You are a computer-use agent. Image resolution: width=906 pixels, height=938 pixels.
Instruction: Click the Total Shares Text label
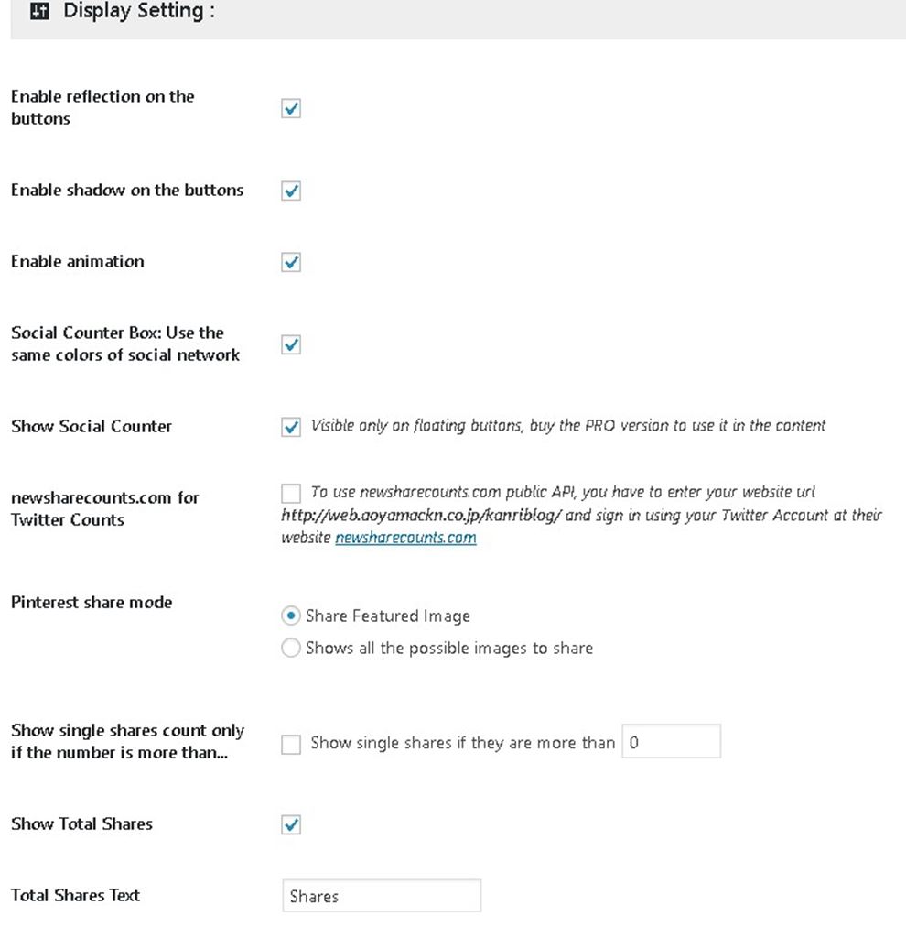75,895
